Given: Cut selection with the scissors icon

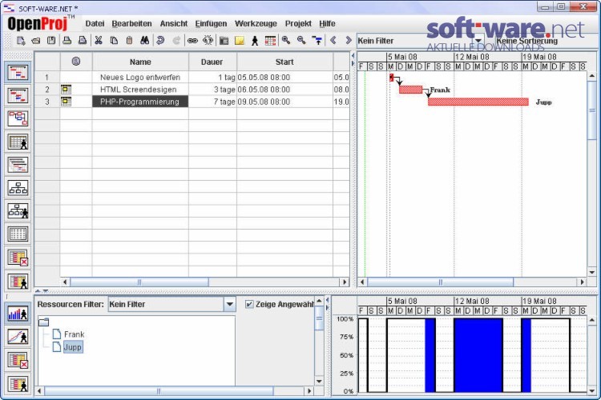Looking at the screenshot, I should point(99,41).
